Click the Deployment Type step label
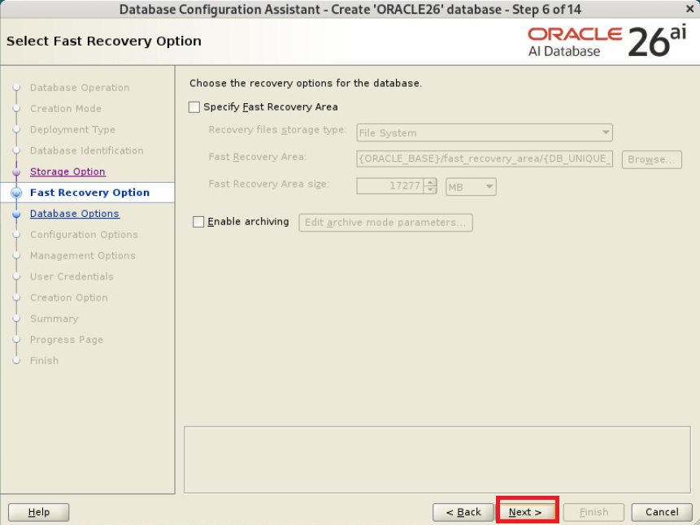700x525 pixels. (73, 129)
